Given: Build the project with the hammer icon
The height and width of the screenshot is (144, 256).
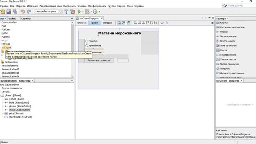Looking at the screenshot, I should tap(66, 12).
